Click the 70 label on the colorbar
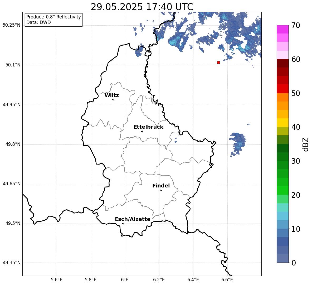Viewport: 312px width, 285px height. click(295, 26)
